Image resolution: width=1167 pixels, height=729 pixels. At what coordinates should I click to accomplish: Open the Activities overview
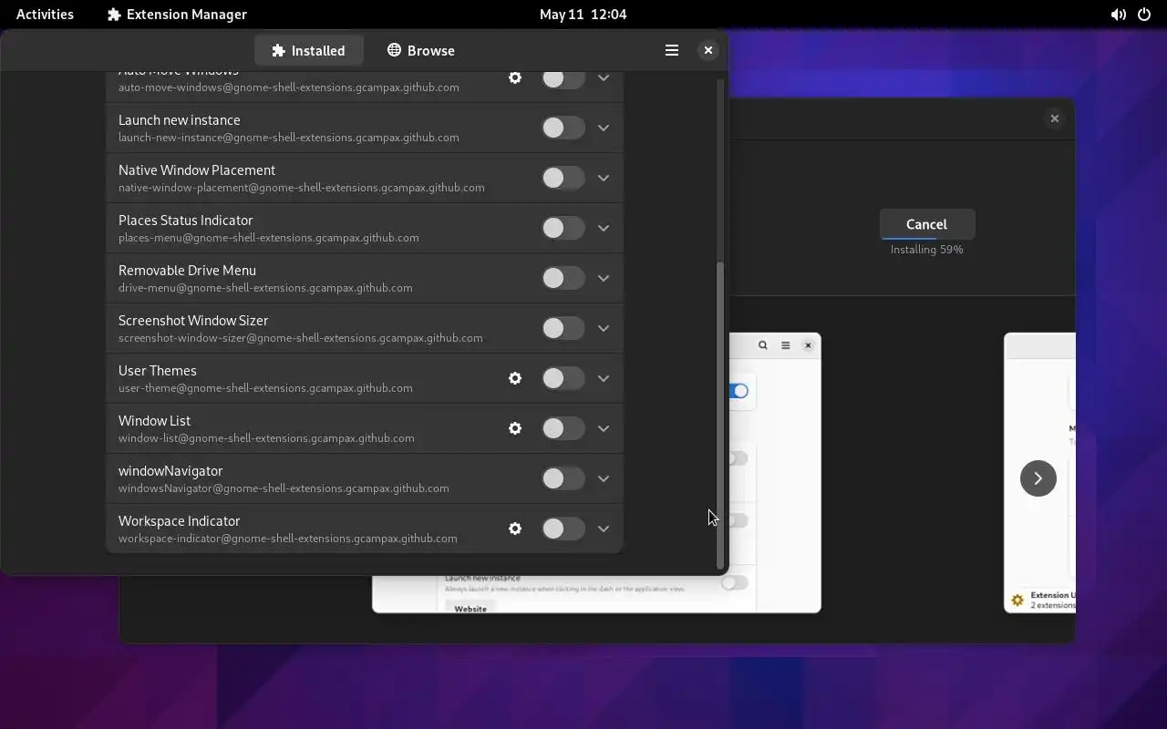point(45,15)
